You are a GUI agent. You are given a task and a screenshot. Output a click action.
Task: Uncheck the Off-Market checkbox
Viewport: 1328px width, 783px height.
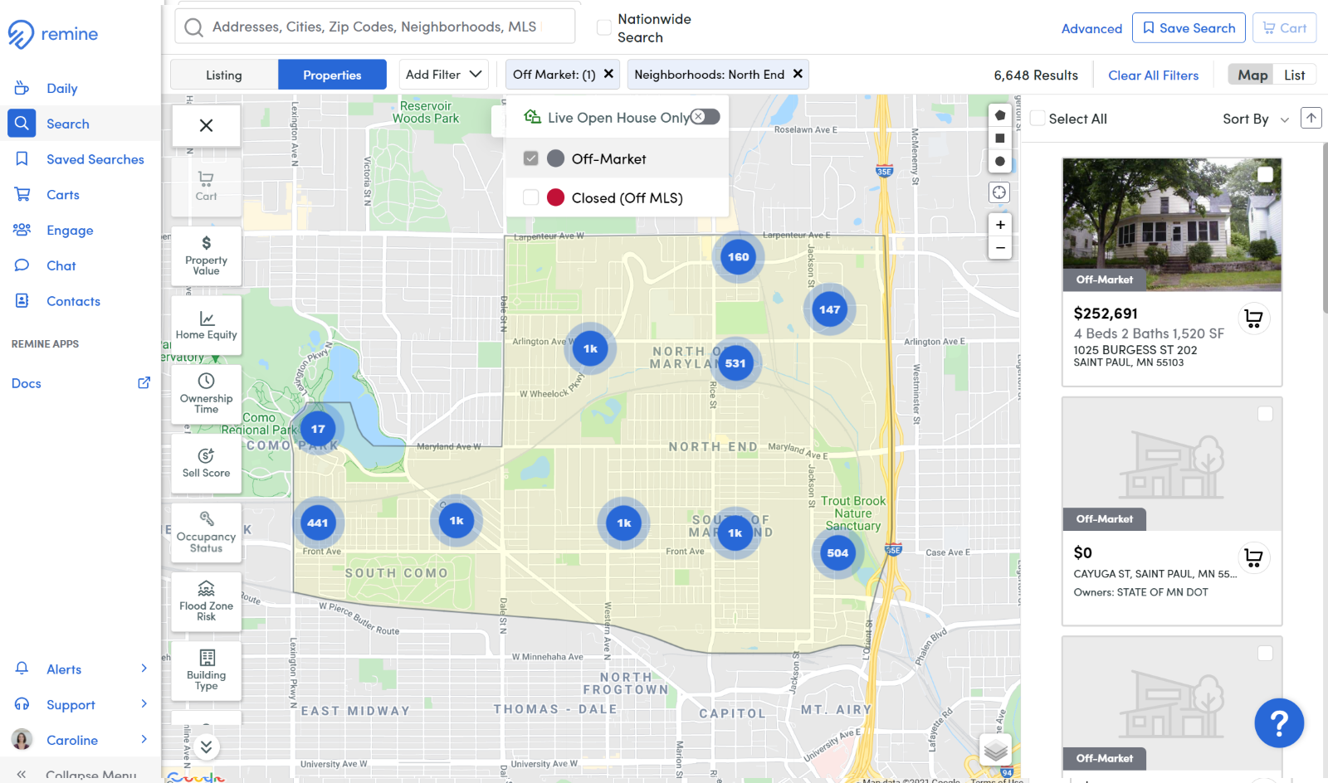(x=531, y=158)
